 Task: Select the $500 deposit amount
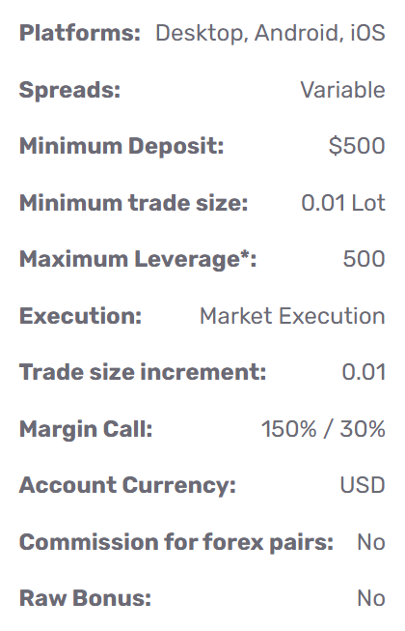tap(357, 146)
